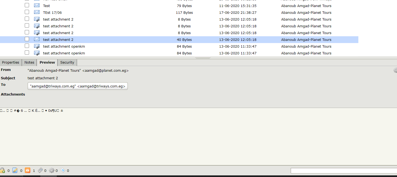Screen dimensions: 397x177
Task: Click the dotted splitter handle above preview panel
Action: pos(203,58)
